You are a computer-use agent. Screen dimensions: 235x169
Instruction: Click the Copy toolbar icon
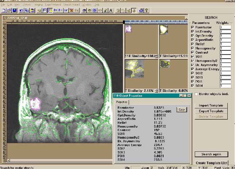(27, 10)
